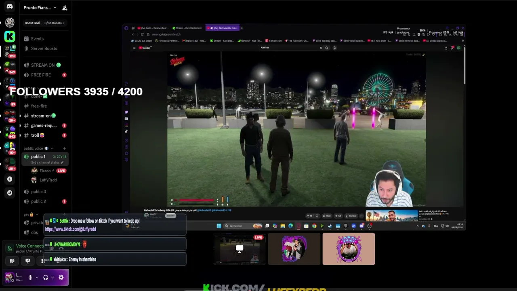The image size is (517, 291).
Task: Click the Flansouf LIVE voice participant
Action: 48,171
